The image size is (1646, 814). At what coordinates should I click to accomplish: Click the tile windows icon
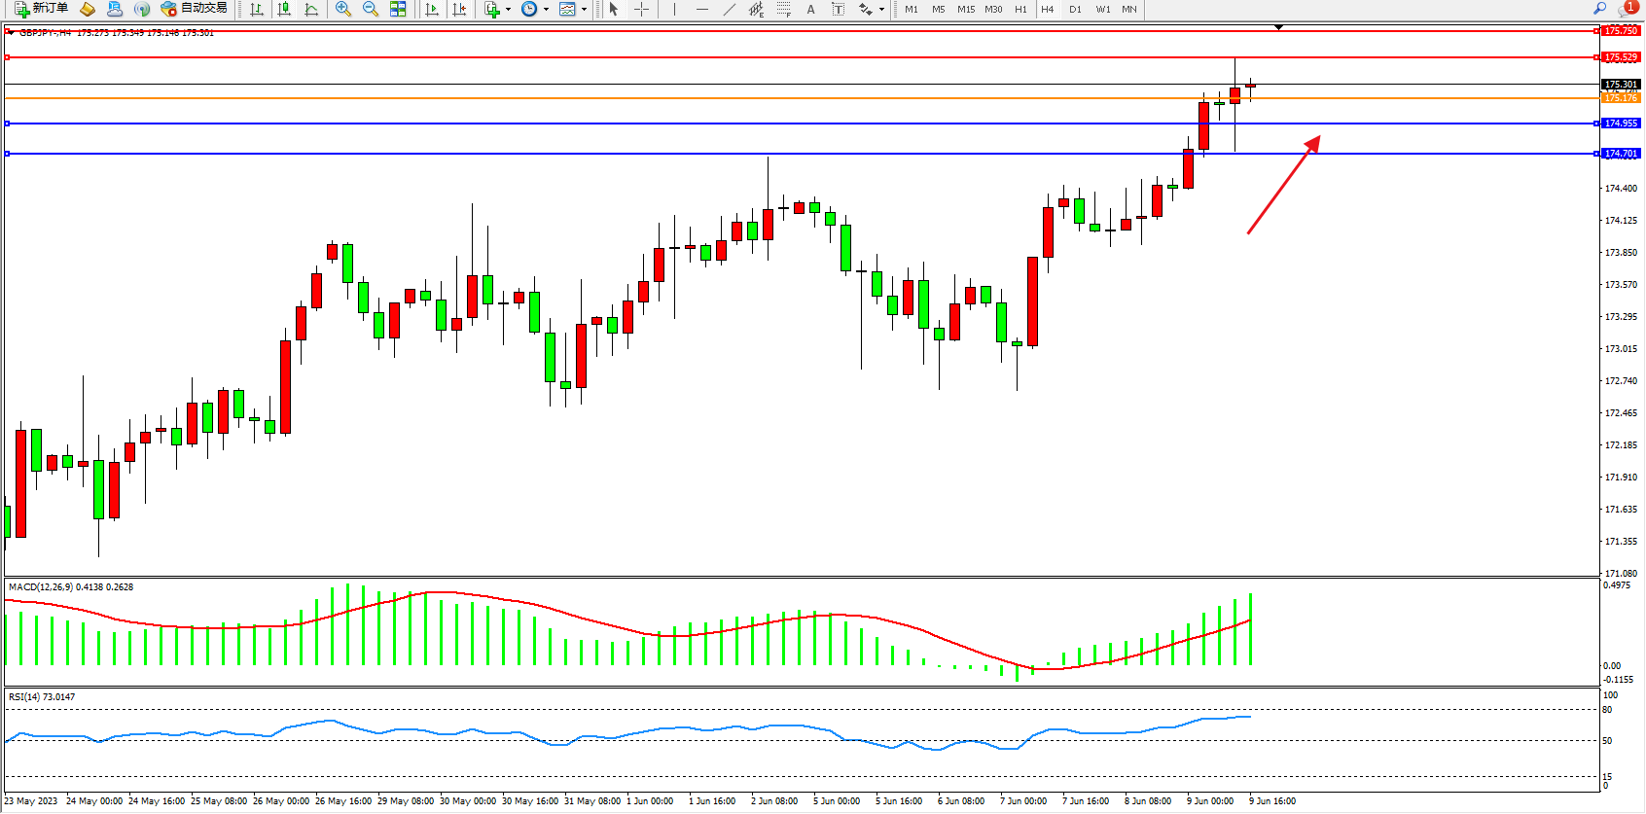(x=398, y=9)
